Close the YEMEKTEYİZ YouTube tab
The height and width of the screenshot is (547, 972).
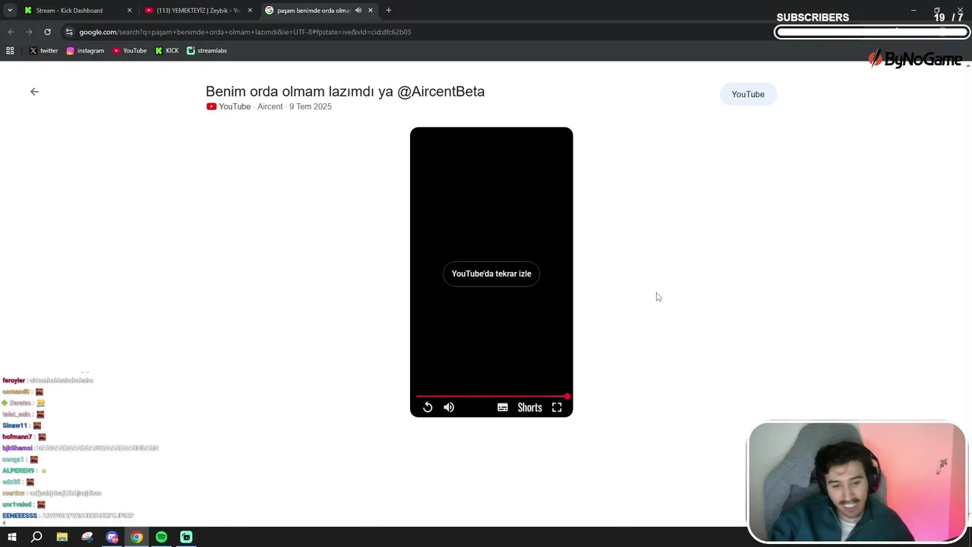coord(250,11)
